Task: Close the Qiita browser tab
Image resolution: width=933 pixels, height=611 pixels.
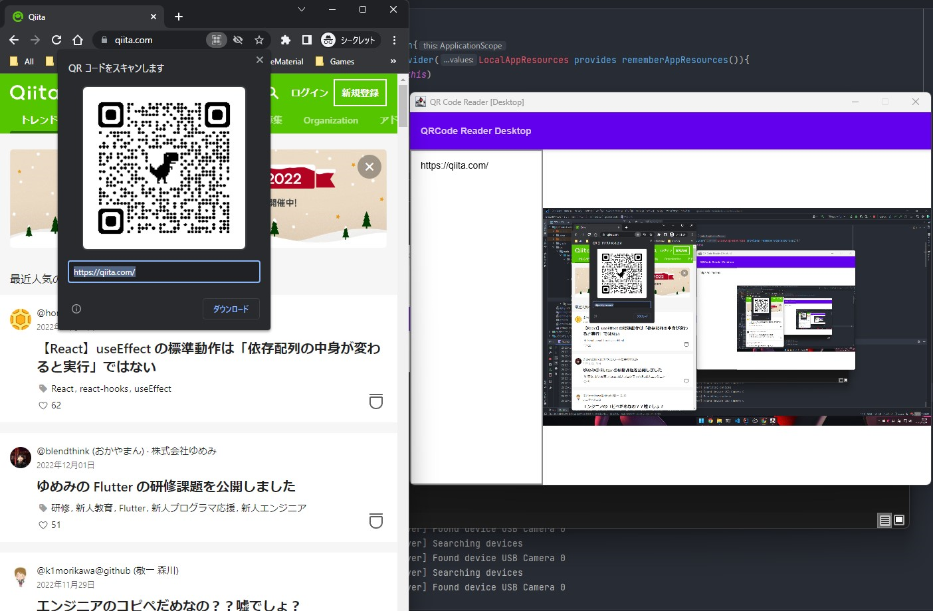Action: pyautogui.click(x=154, y=17)
